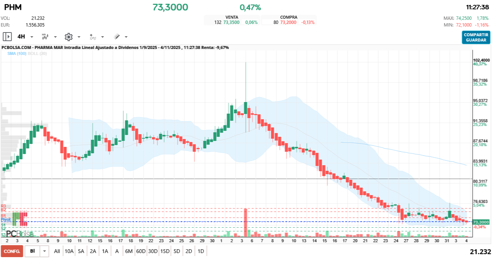Select the drawing pencil tool icon
496x259 pixels.
117,37
